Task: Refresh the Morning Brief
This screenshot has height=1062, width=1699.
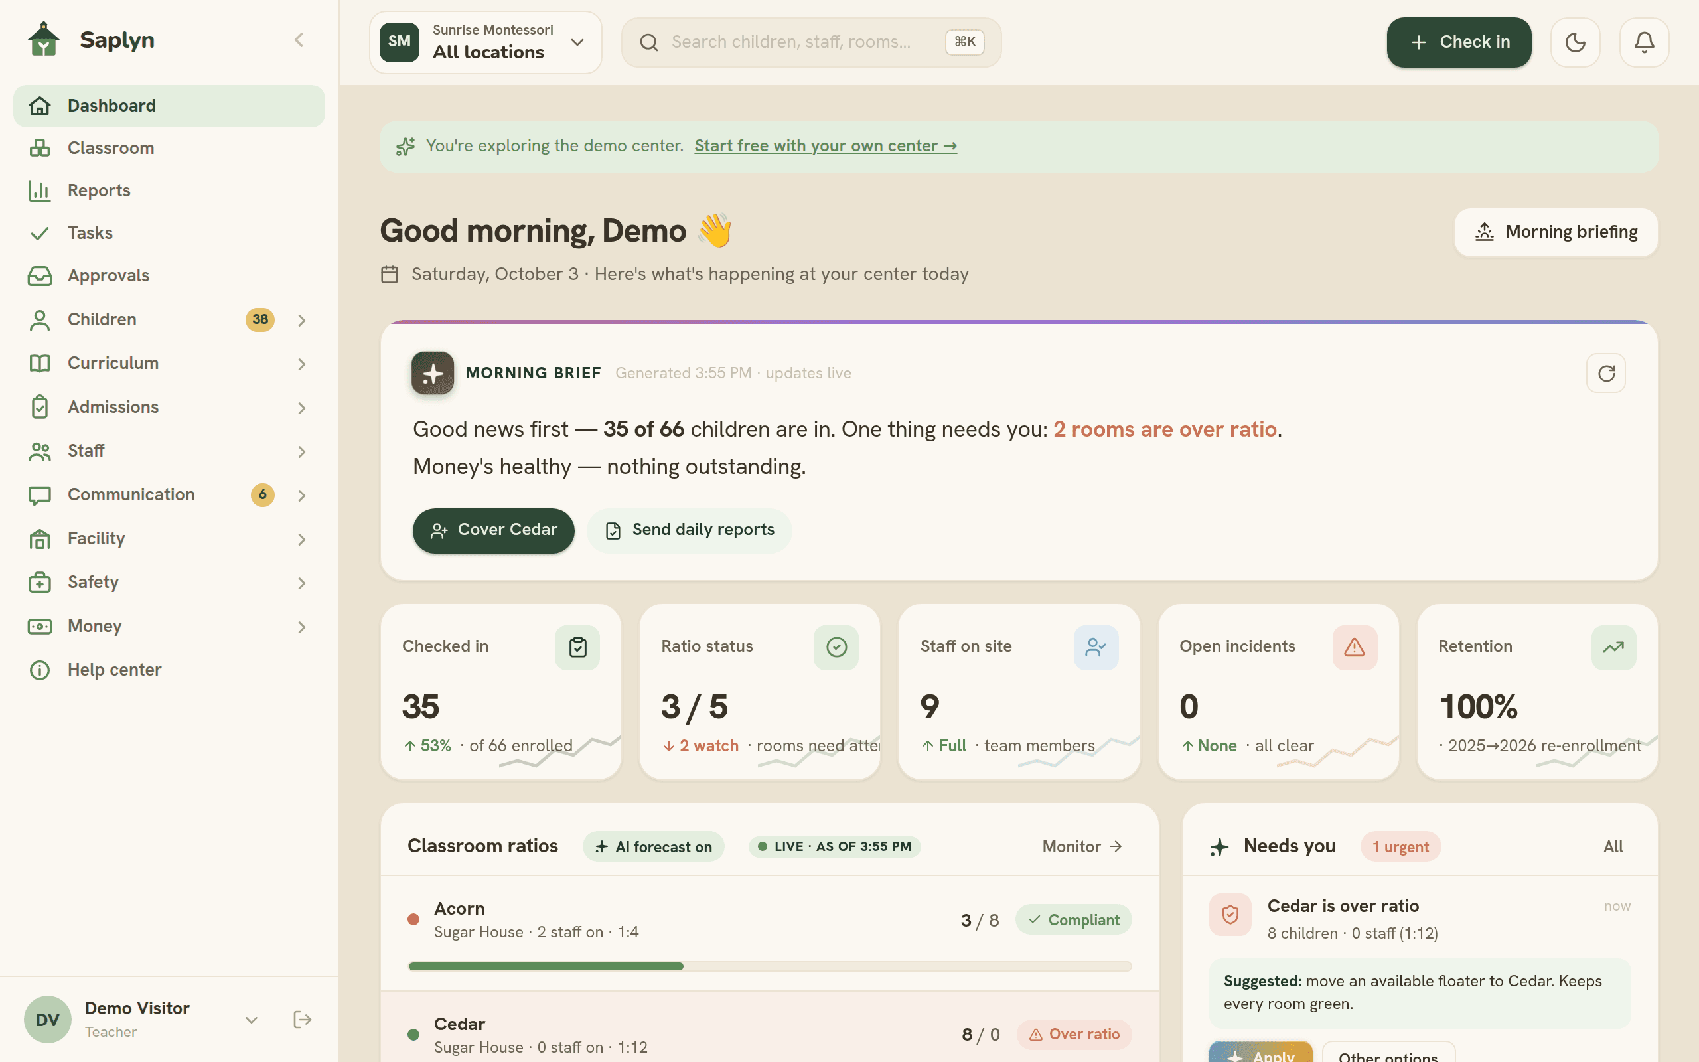Action: (1605, 373)
